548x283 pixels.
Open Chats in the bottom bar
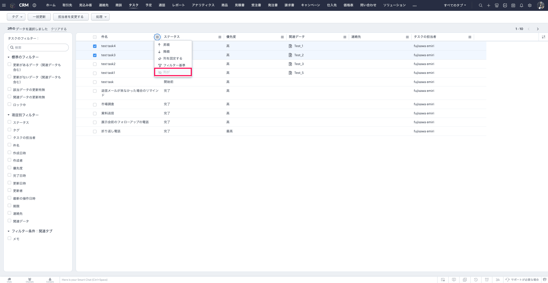click(9, 280)
